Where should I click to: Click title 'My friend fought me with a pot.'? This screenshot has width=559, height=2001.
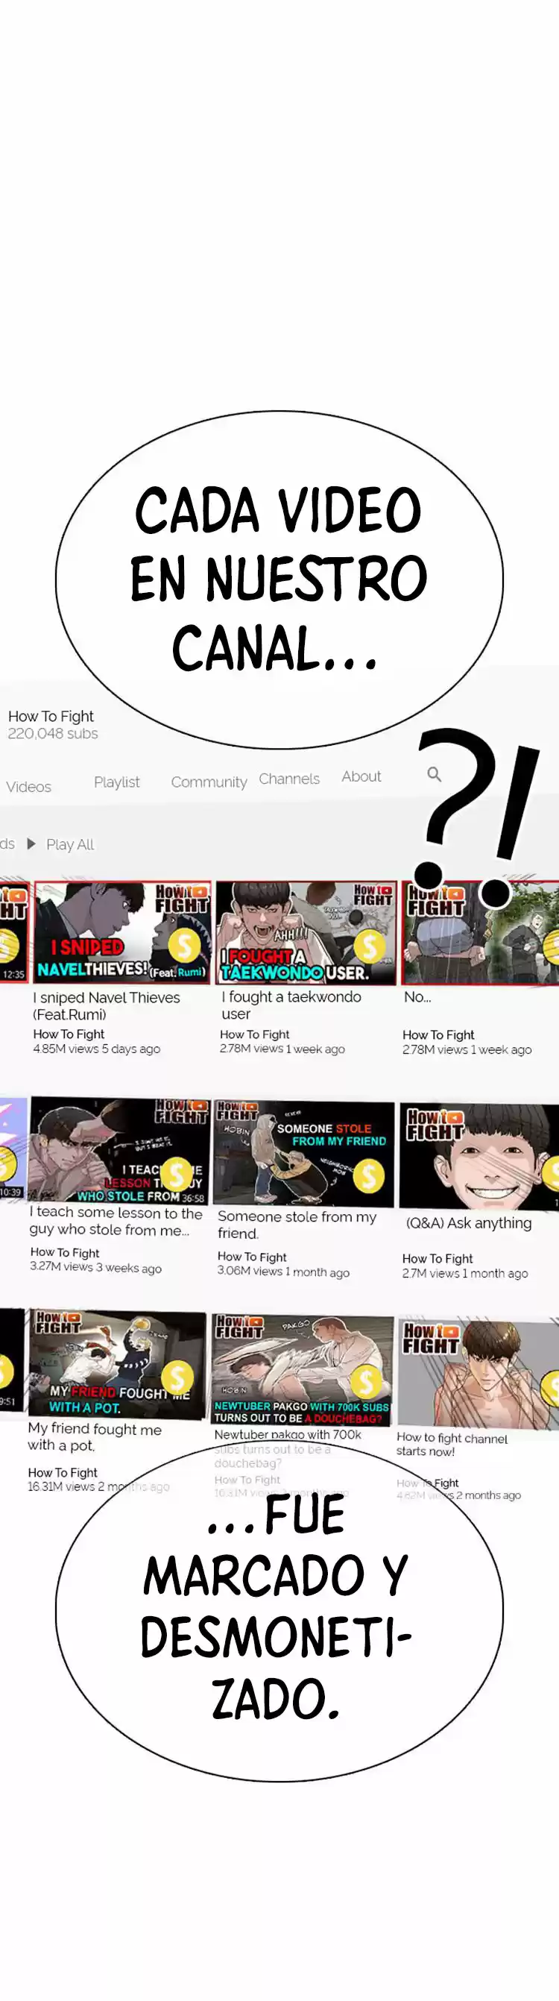[95, 1437]
